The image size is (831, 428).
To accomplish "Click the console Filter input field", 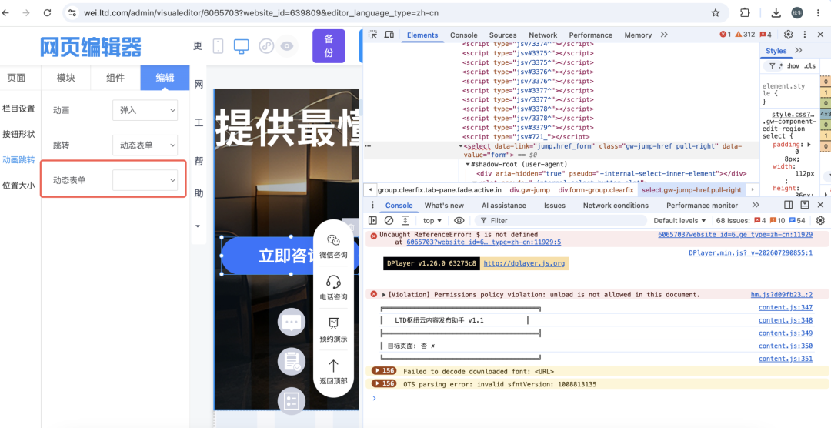I will click(x=561, y=221).
